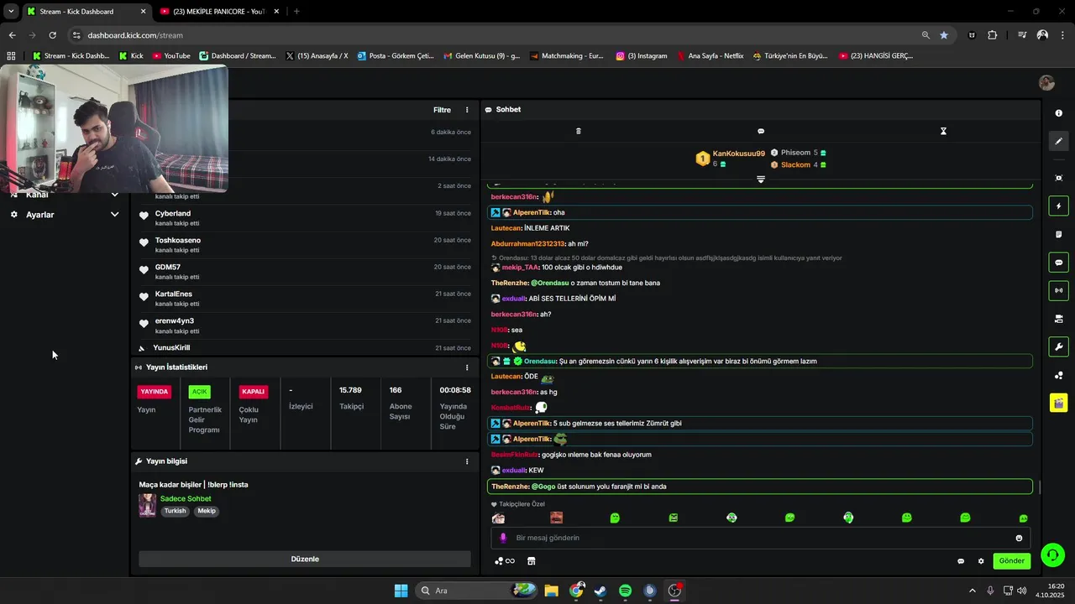
Task: Select erenw4yn3 follower entry
Action: click(305, 325)
